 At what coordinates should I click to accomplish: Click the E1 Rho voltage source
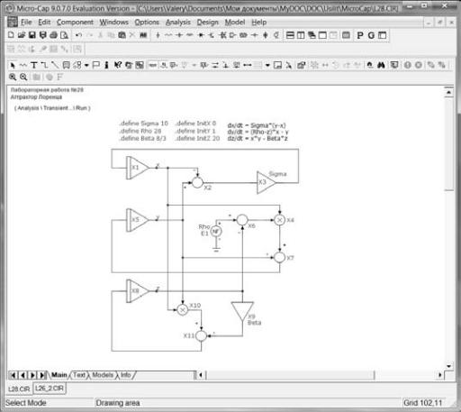pos(216,231)
